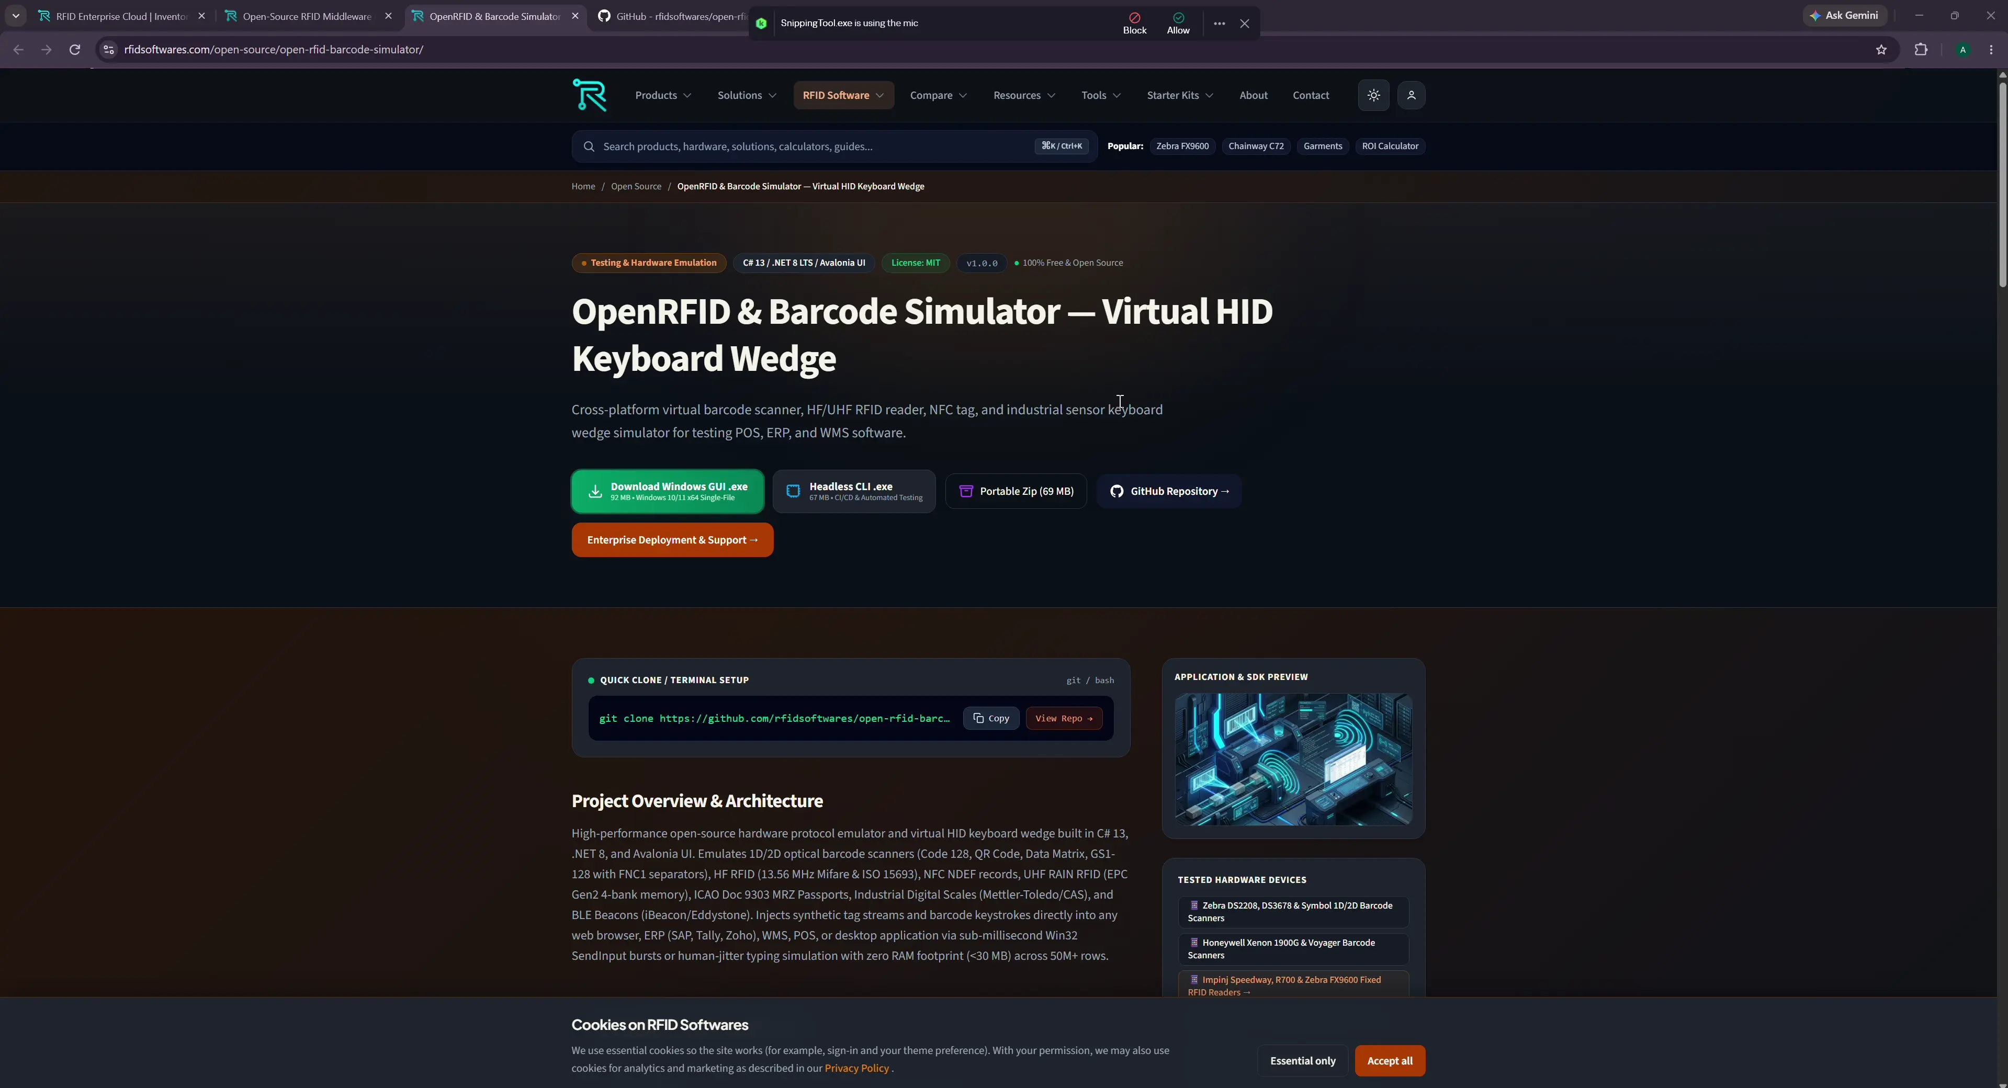This screenshot has height=1088, width=2008.
Task: Click the Ask Gemini button
Action: pyautogui.click(x=1844, y=16)
